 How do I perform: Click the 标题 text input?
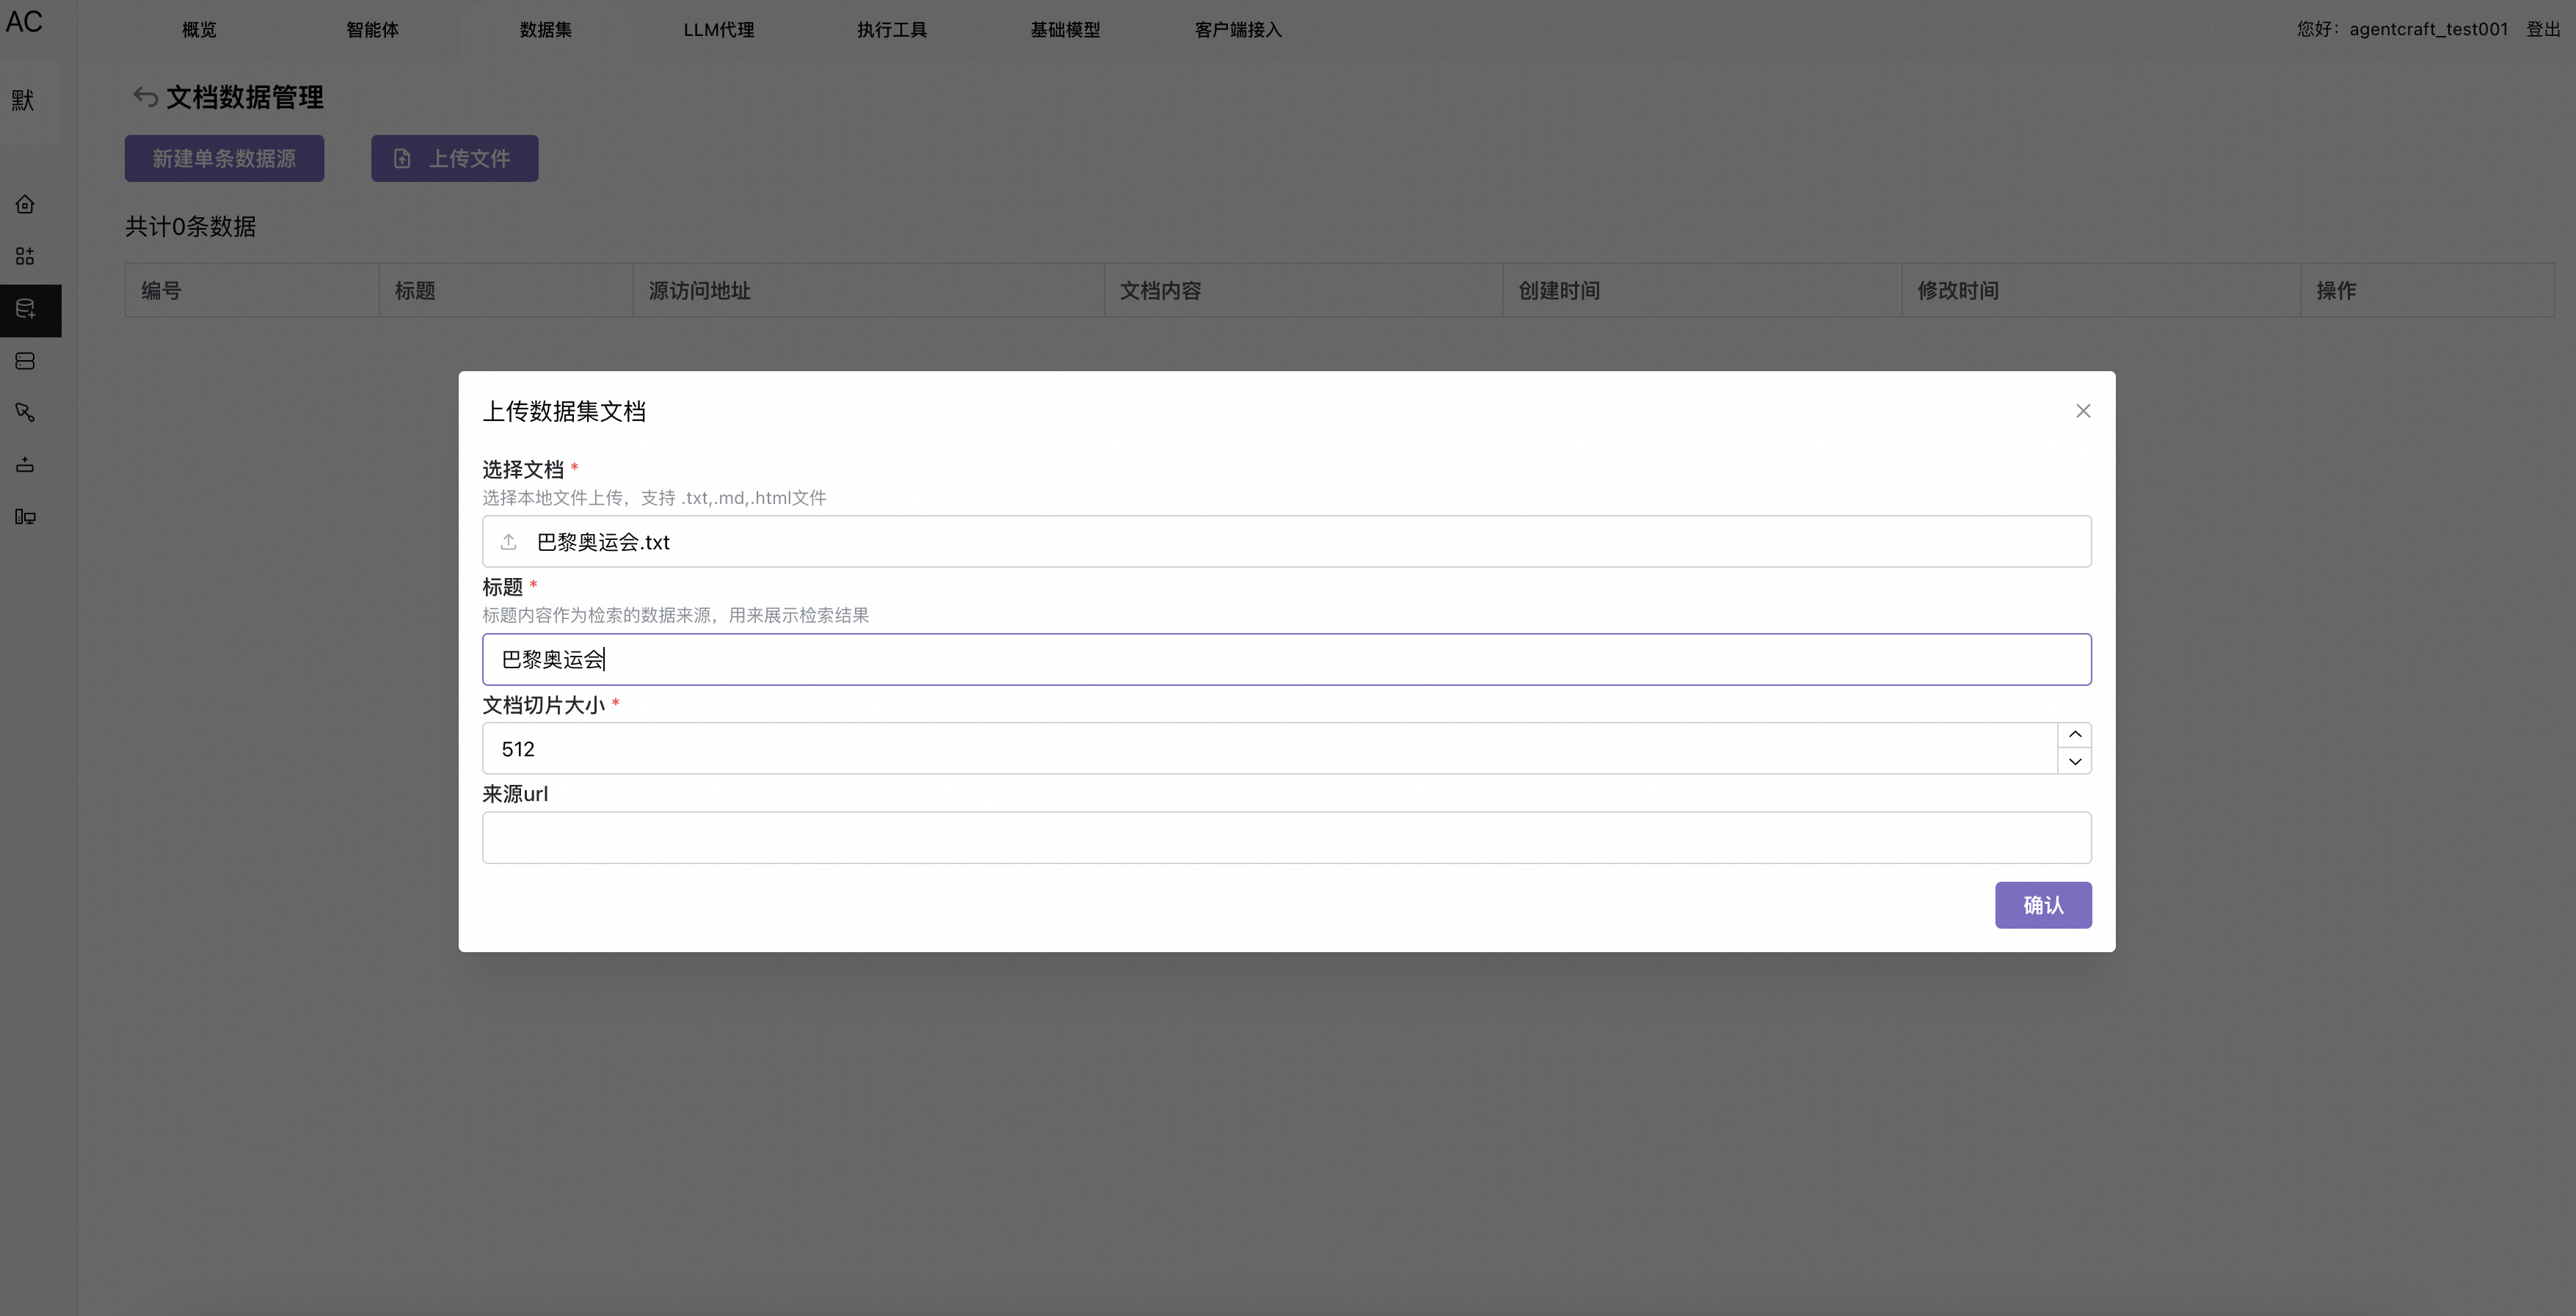click(x=1286, y=659)
